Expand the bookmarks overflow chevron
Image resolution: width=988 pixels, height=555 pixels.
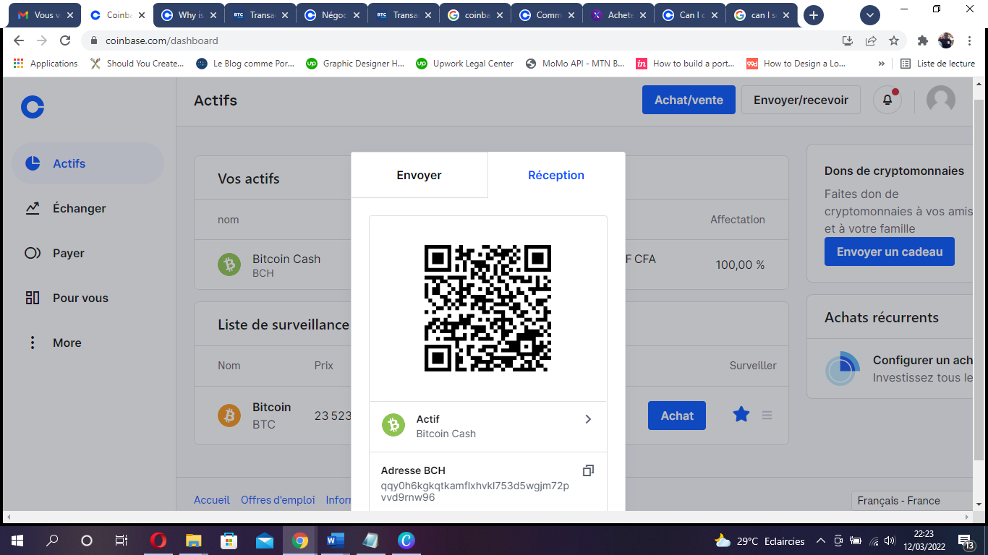pyautogui.click(x=882, y=64)
